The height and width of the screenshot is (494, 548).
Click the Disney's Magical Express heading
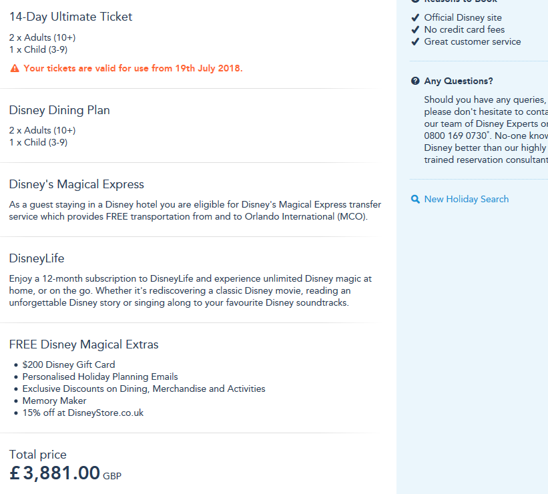tap(77, 184)
